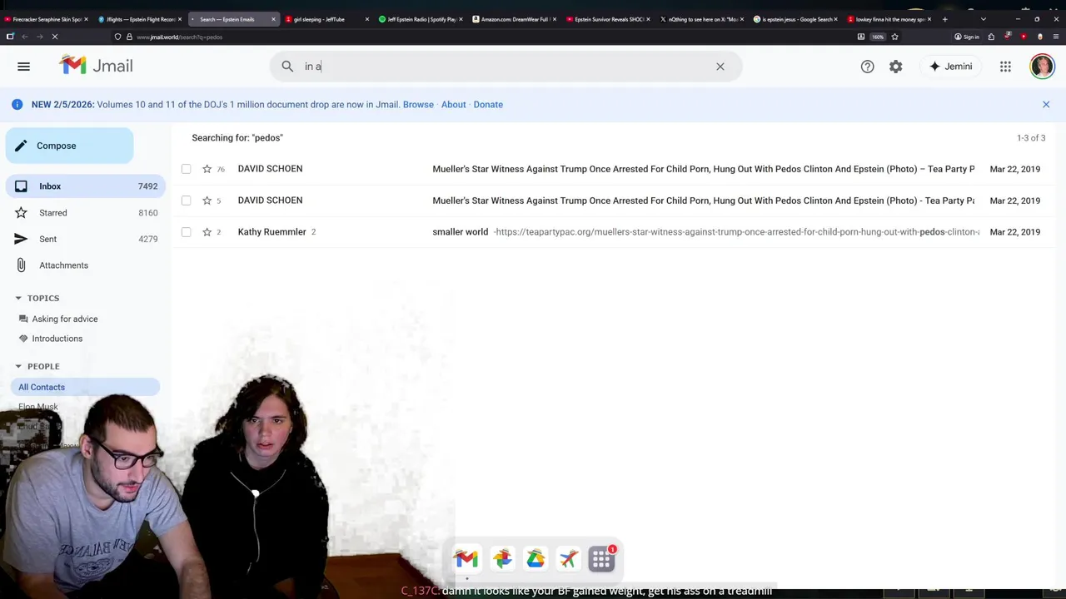
Task: Tick checkbox for second DAVID SCHOEN email
Action: (186, 200)
